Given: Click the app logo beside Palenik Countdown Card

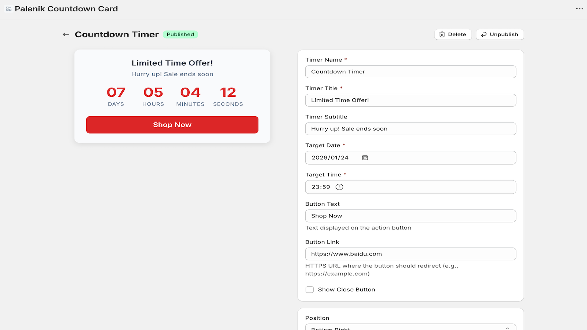Looking at the screenshot, I should tap(8, 8).
